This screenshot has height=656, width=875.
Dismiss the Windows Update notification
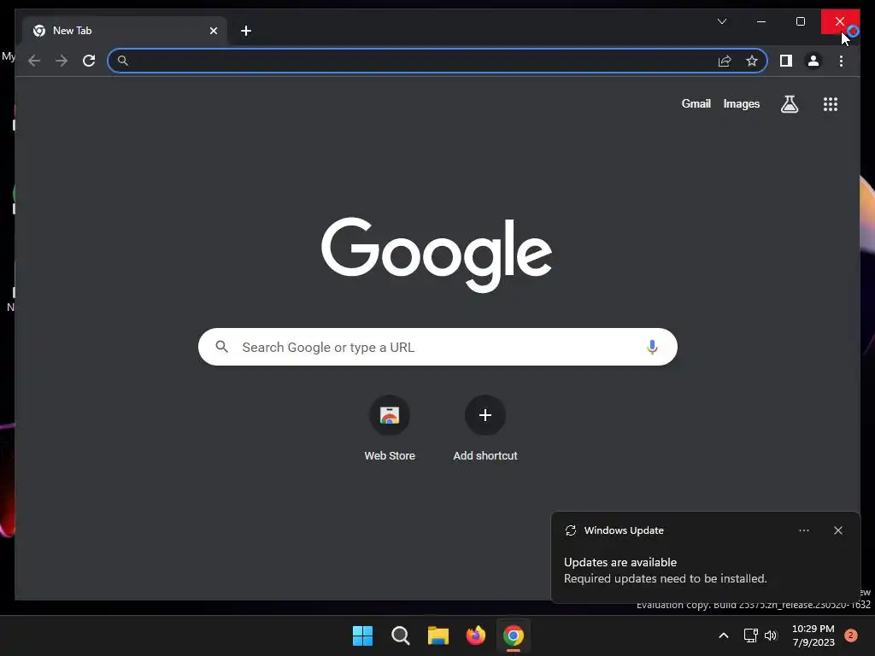pos(837,530)
